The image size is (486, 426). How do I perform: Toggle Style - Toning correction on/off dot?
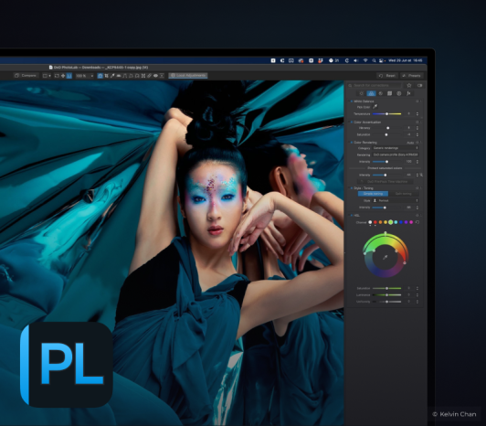(351, 188)
